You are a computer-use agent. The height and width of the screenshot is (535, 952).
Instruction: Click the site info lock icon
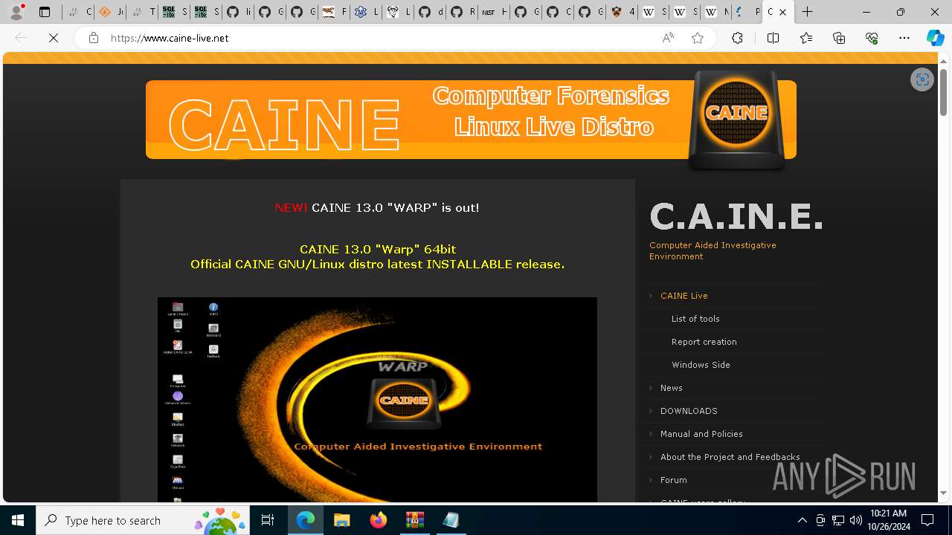coord(94,38)
